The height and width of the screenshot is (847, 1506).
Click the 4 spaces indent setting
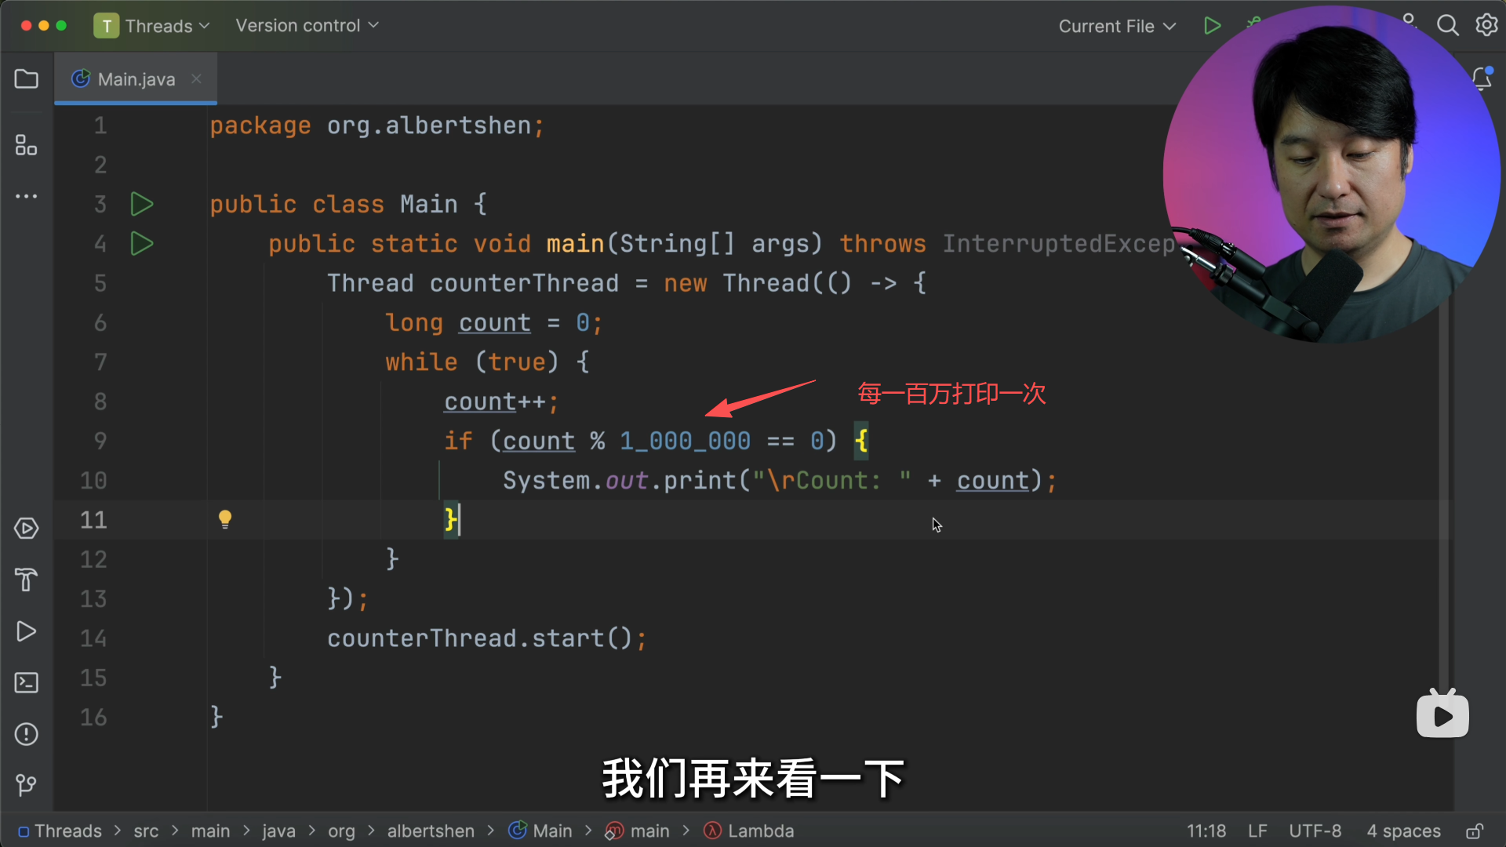point(1403,831)
